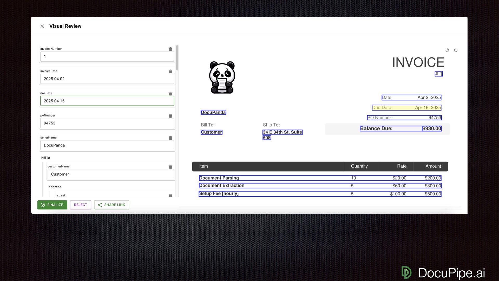Collapse the billTo section
Image resolution: width=499 pixels, height=281 pixels.
(x=46, y=158)
